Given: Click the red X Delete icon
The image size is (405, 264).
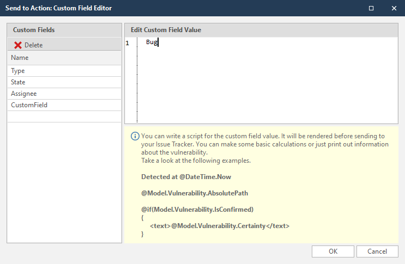Looking at the screenshot, I should pyautogui.click(x=18, y=45).
